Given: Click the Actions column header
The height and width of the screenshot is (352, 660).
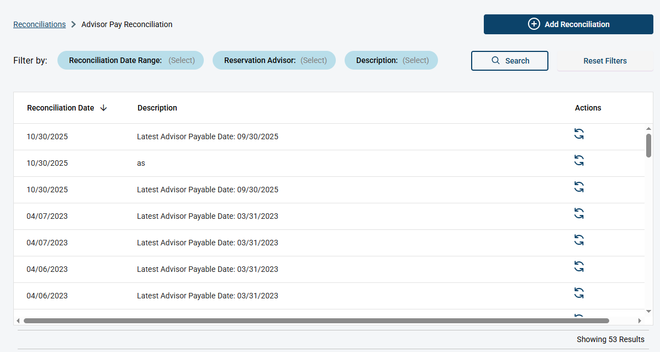Looking at the screenshot, I should pyautogui.click(x=588, y=108).
